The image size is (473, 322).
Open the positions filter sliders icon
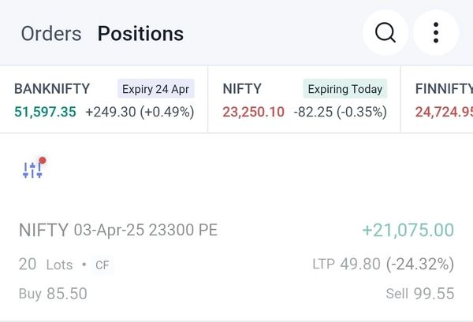click(x=33, y=169)
